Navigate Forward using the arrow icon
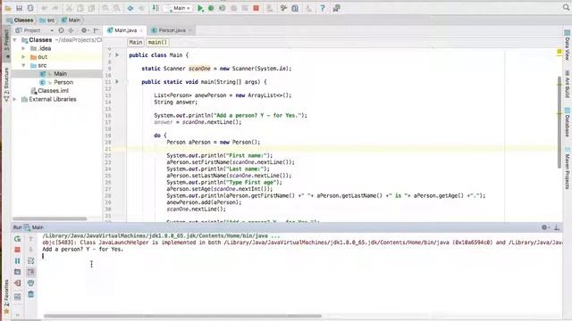This screenshot has width=572, height=321. pyautogui.click(x=141, y=8)
